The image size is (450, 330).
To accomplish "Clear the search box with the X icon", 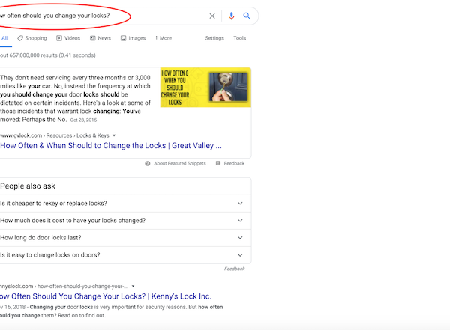I will (x=212, y=16).
